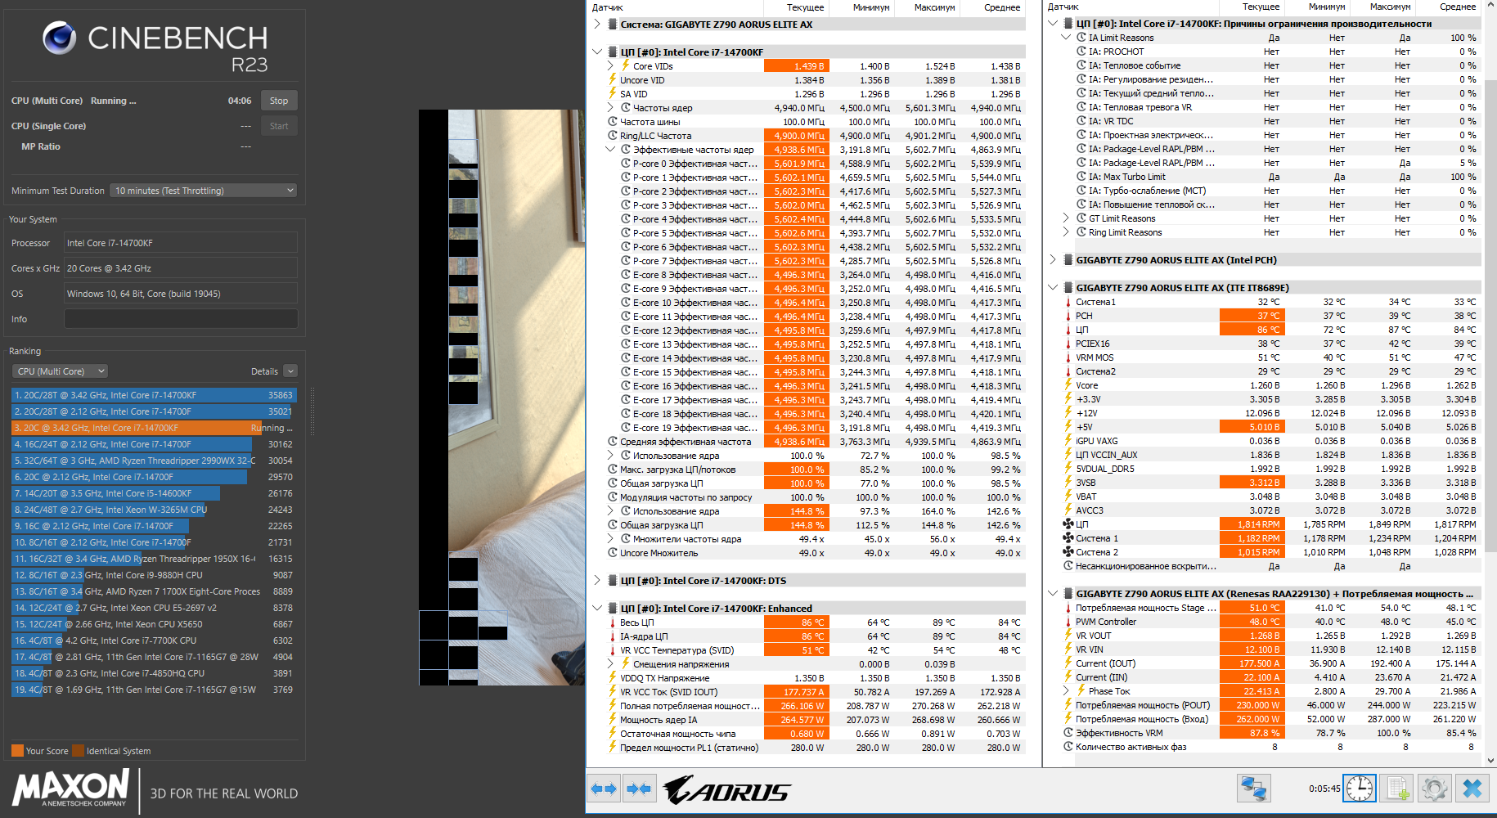Screen dimensions: 1497x818
Task: Click thermometer icon beside PCH temperature
Action: point(1068,316)
